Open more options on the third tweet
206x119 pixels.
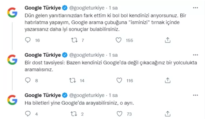pyautogui.click(x=196, y=95)
